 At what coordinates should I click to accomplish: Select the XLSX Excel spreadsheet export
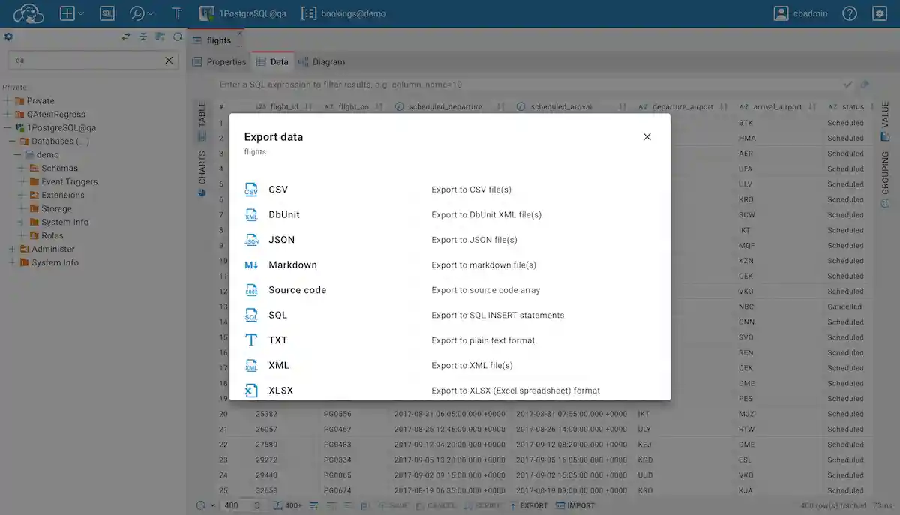click(280, 391)
